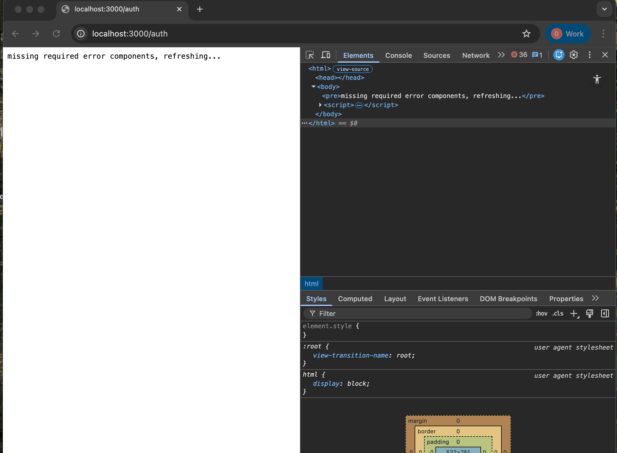Open Chrome three-dot menu
This screenshot has width=617, height=453.
[603, 34]
